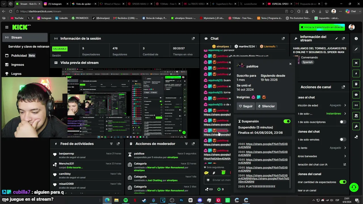Pop out the Información de la sesión panel

click(x=193, y=39)
